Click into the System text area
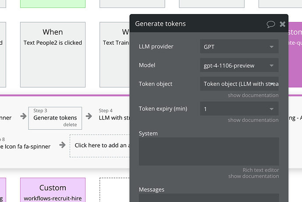Viewport: 302px width, 202px height. click(x=209, y=151)
